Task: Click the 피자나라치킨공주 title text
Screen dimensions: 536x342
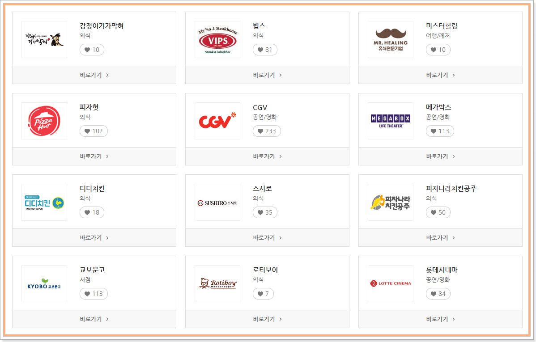Action: click(x=451, y=189)
